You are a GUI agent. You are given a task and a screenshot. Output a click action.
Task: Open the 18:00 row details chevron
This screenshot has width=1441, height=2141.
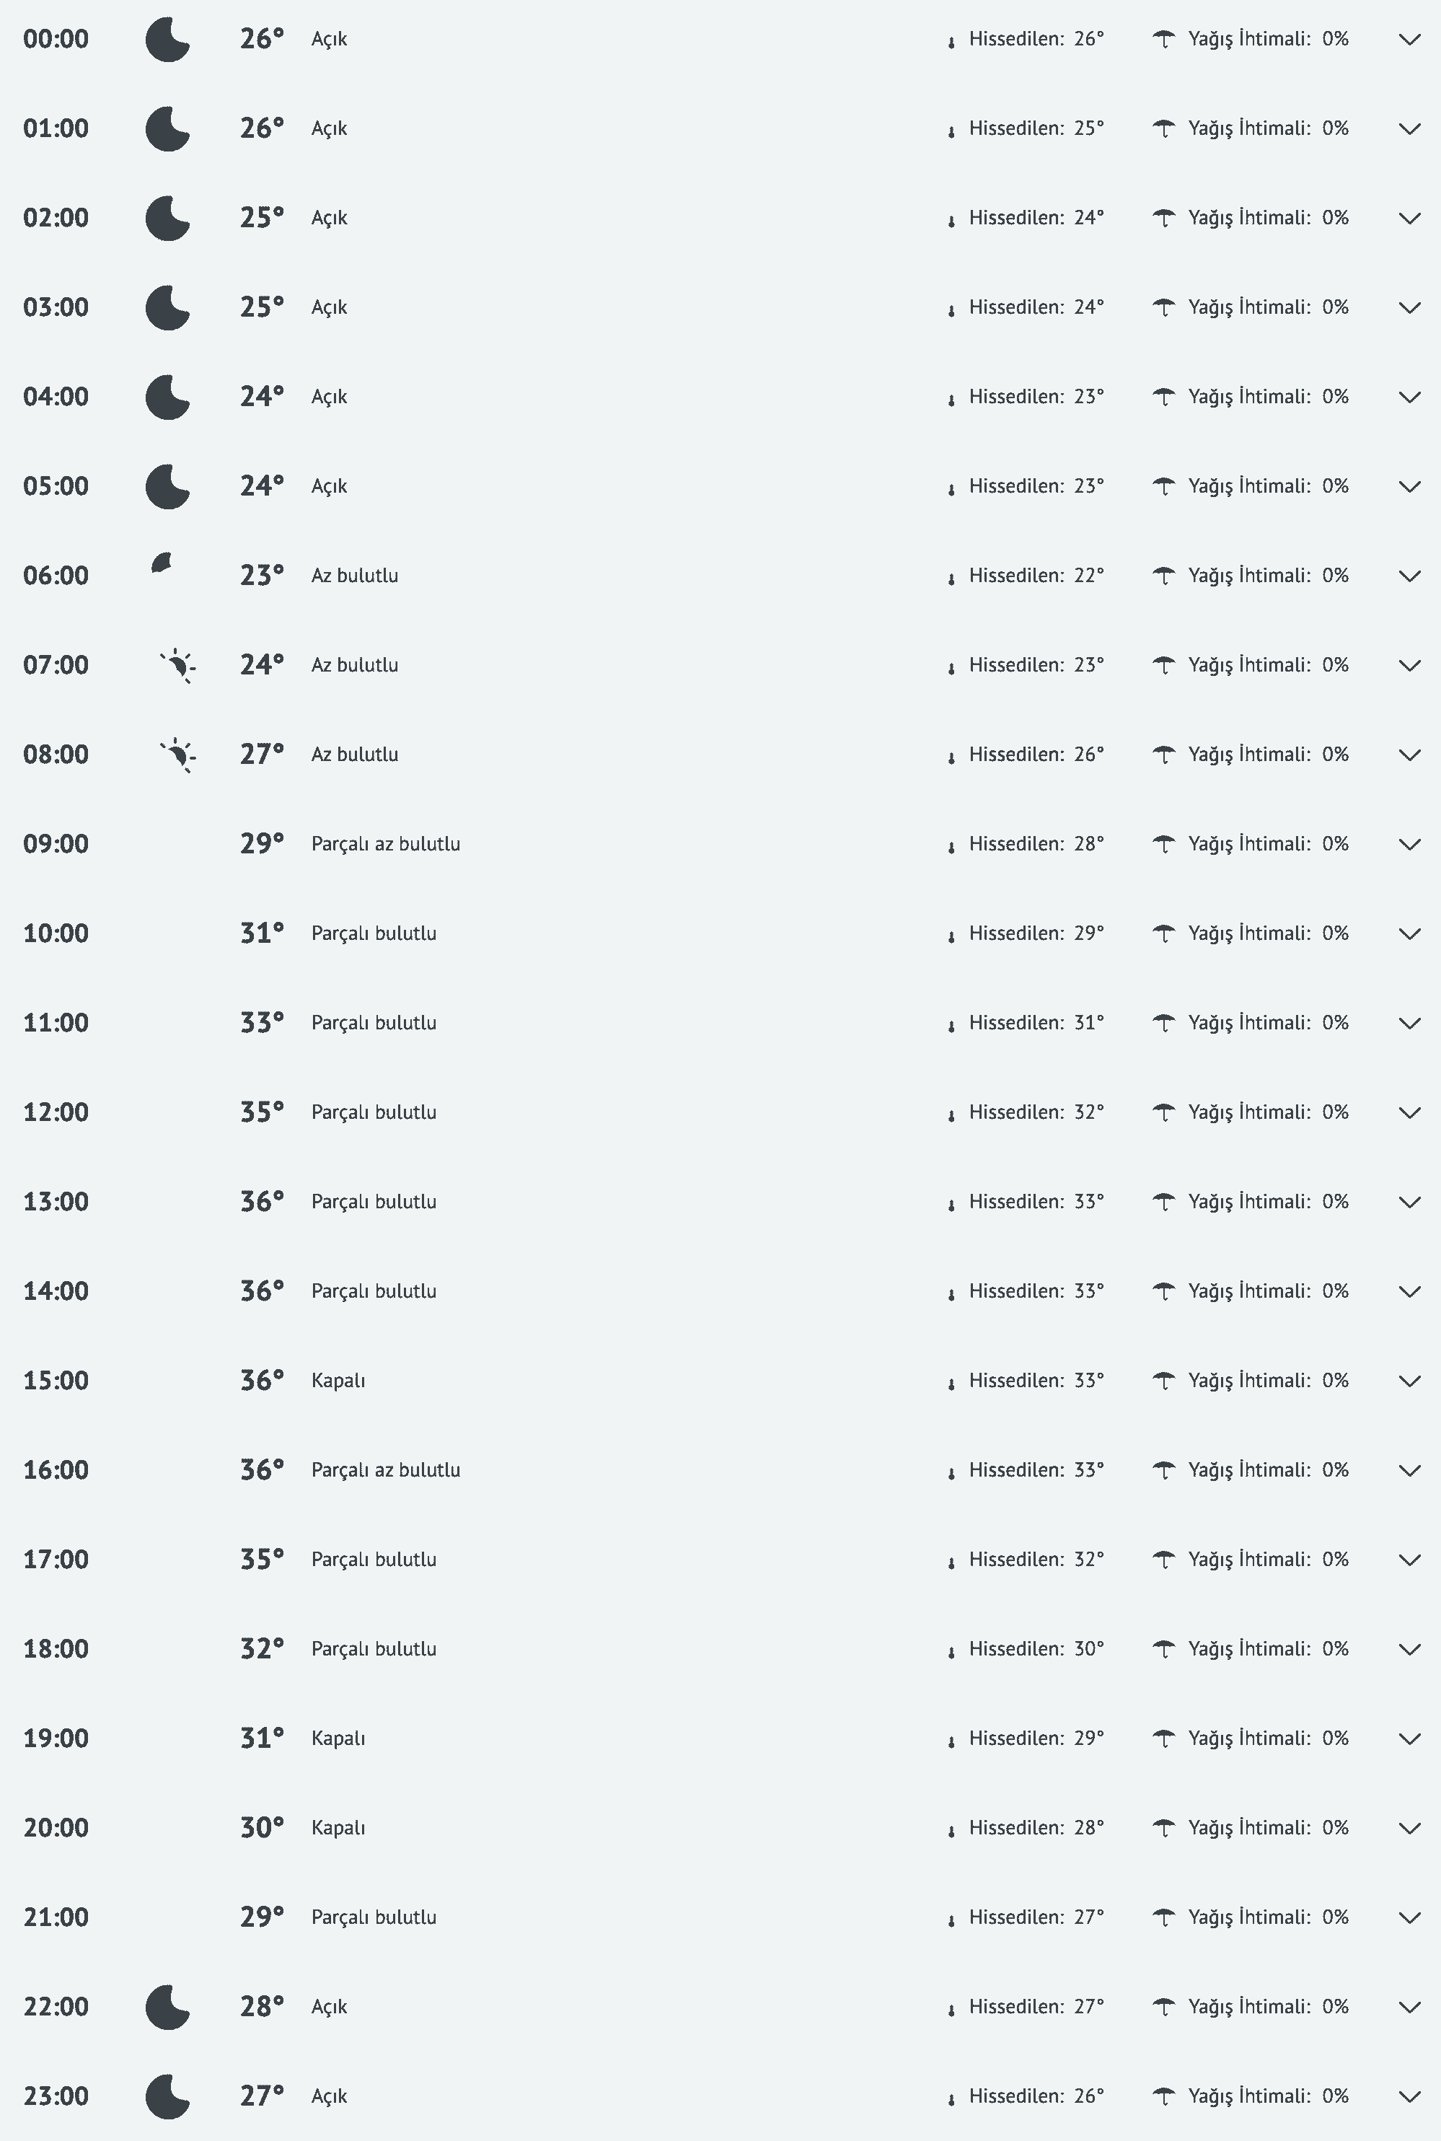(x=1409, y=1649)
